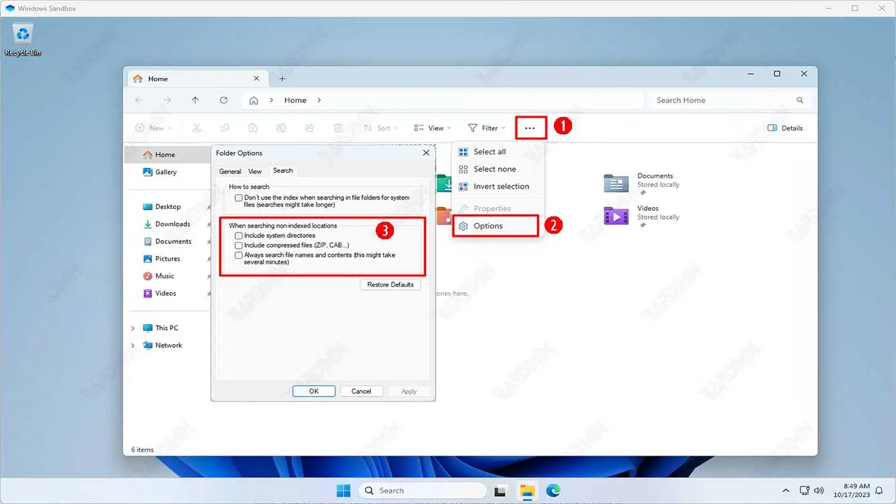
Task: Click the Up arrow navigation icon
Action: point(195,100)
